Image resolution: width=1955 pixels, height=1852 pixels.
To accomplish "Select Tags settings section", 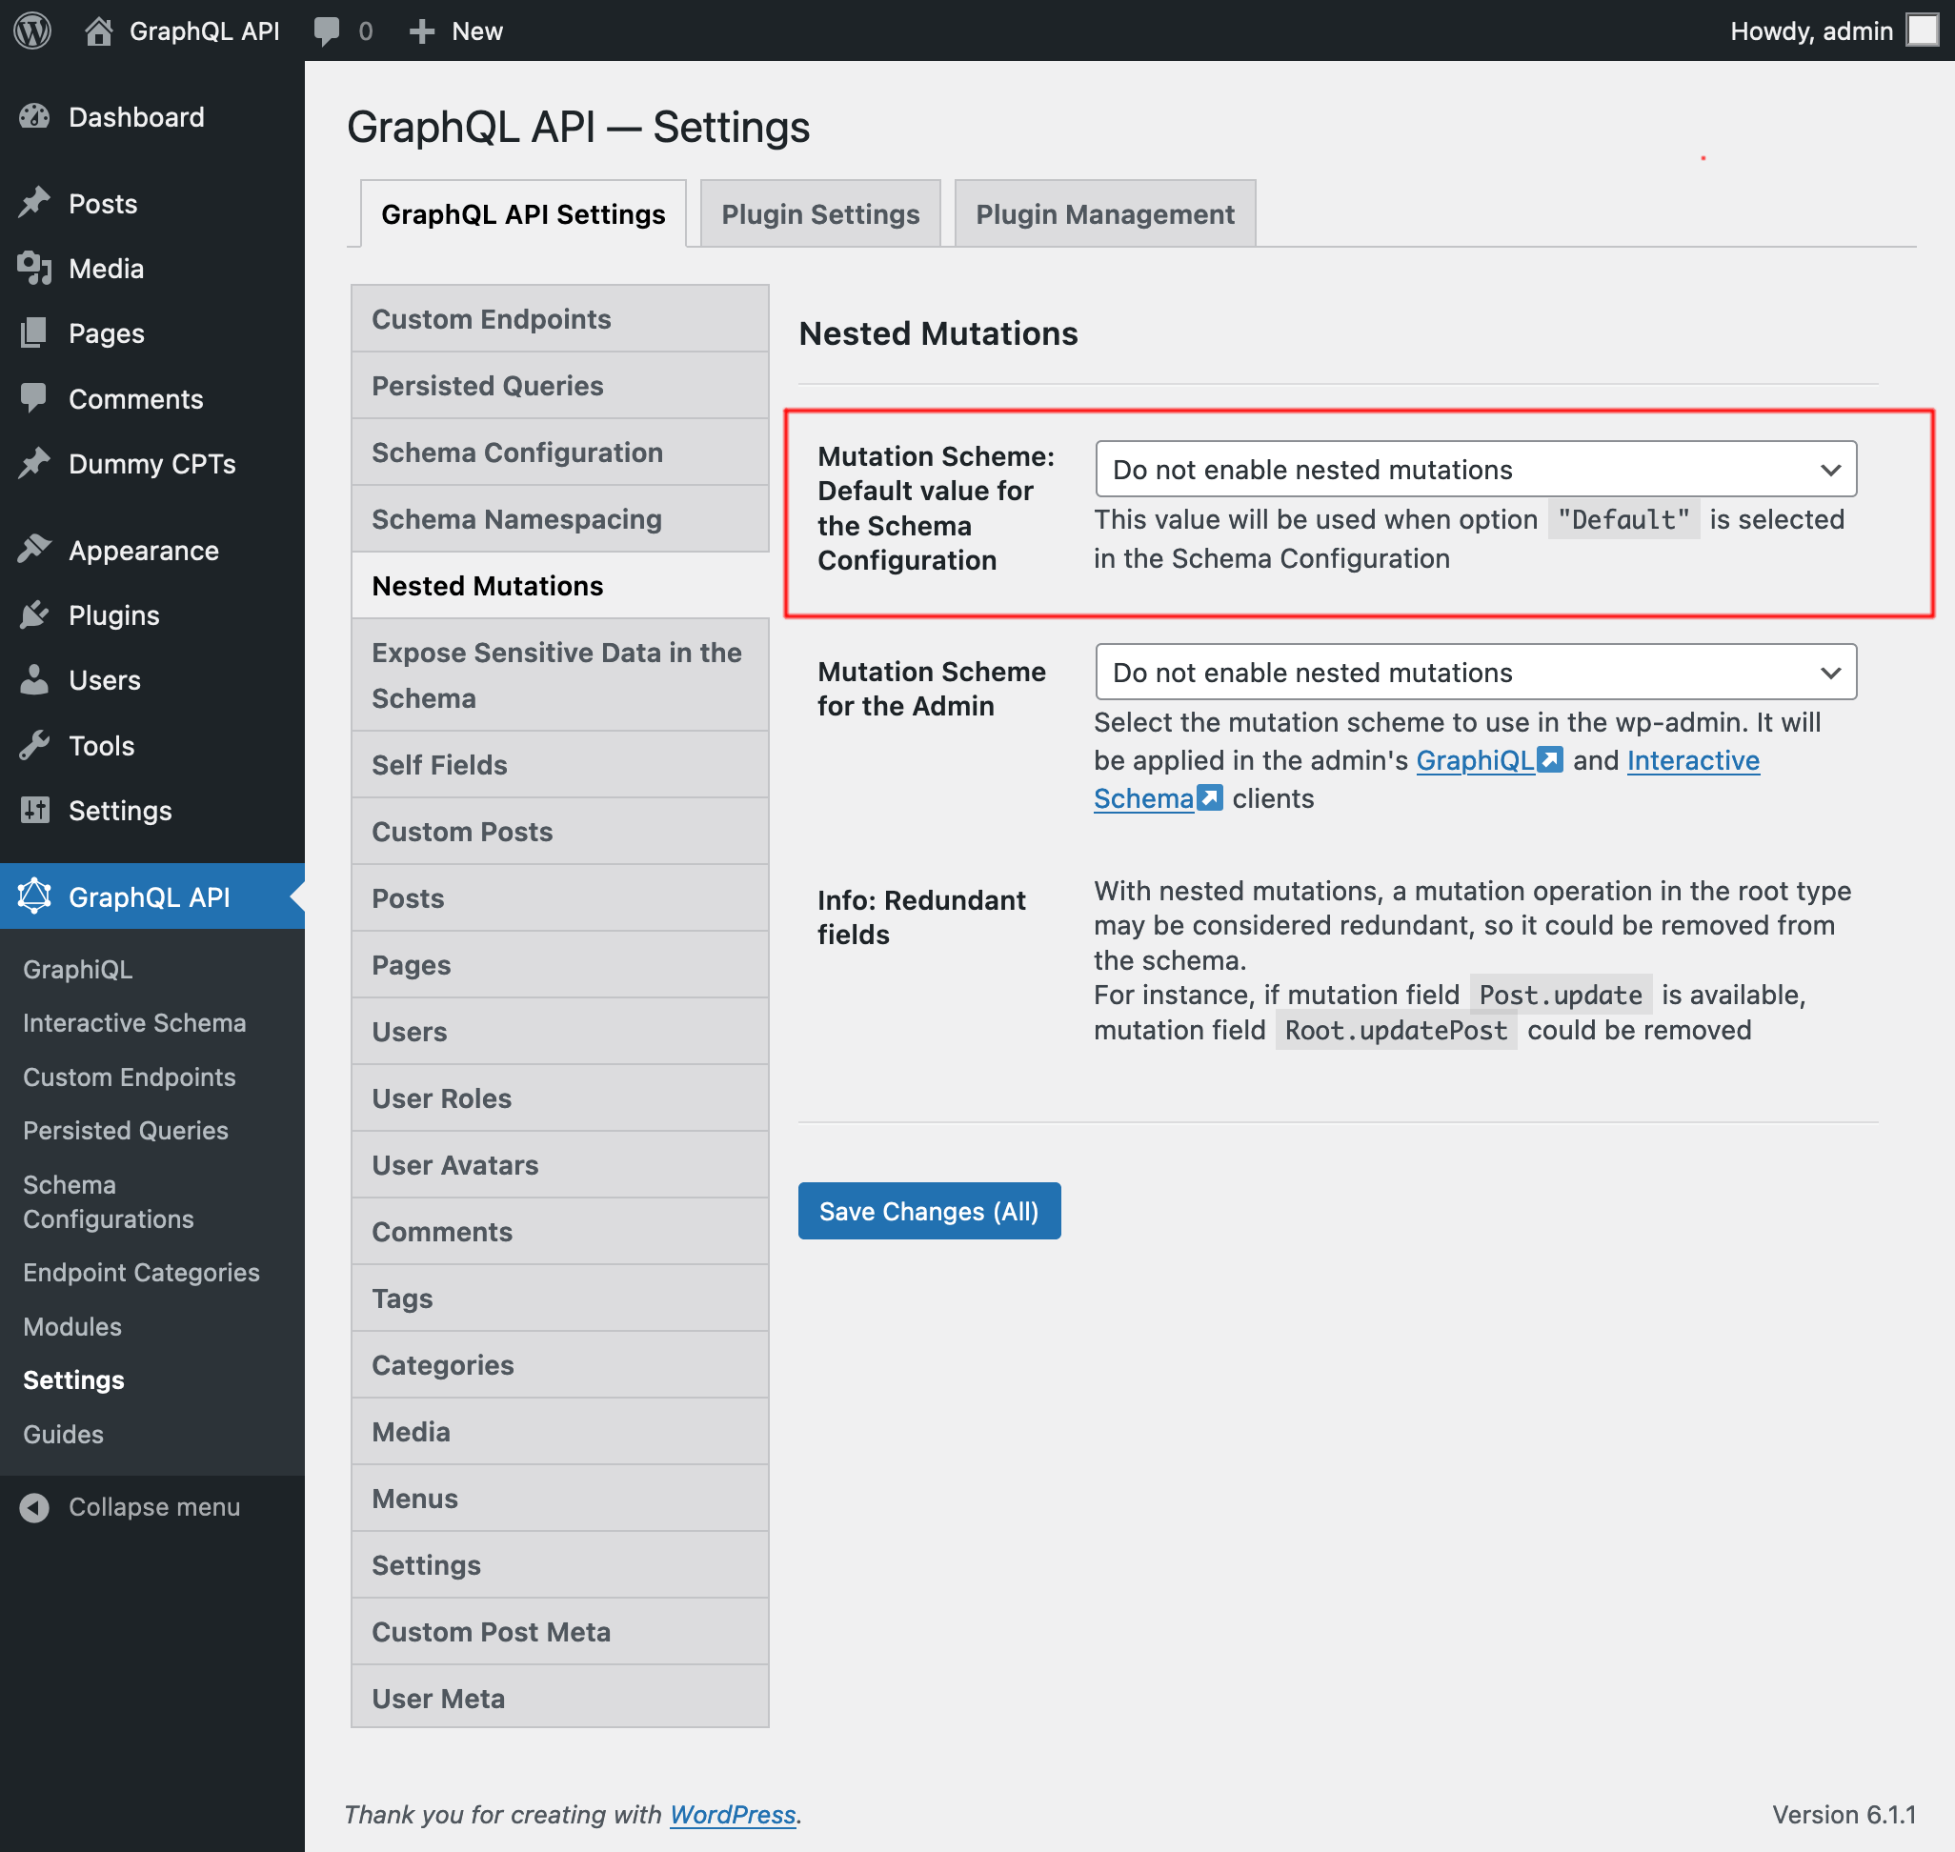I will 560,1298.
